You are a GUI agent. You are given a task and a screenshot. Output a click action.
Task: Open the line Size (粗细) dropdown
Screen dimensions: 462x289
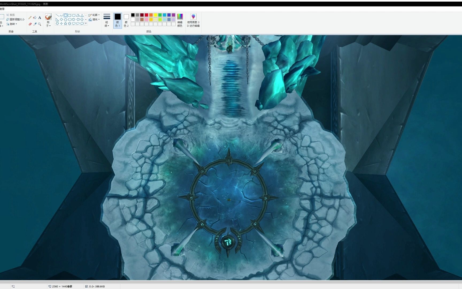(107, 20)
